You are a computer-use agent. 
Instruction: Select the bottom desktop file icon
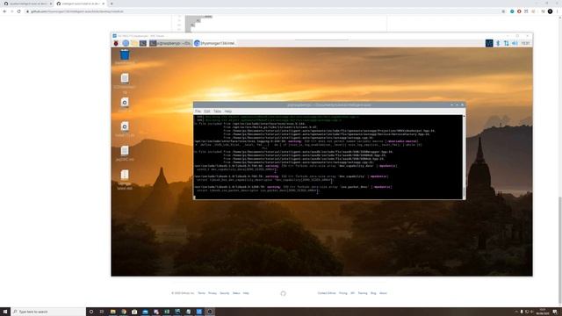[125, 179]
